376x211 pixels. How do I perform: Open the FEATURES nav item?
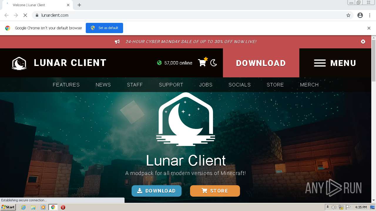66,85
